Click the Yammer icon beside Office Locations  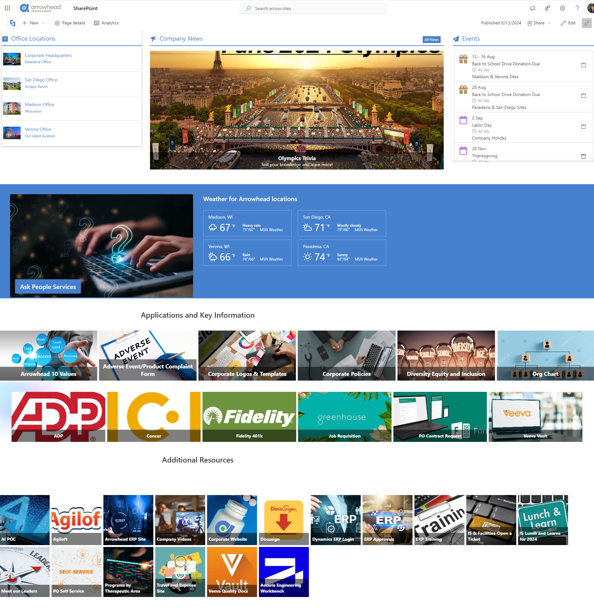5,38
